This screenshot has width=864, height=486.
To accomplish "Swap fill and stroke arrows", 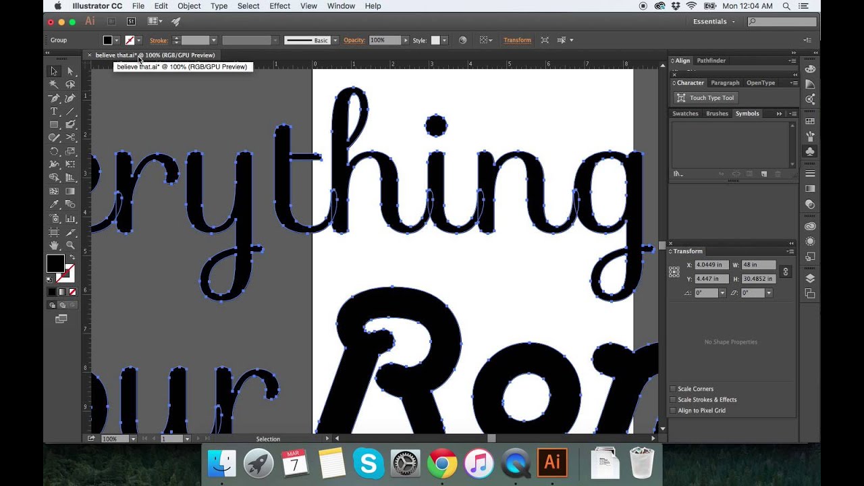I will point(72,257).
